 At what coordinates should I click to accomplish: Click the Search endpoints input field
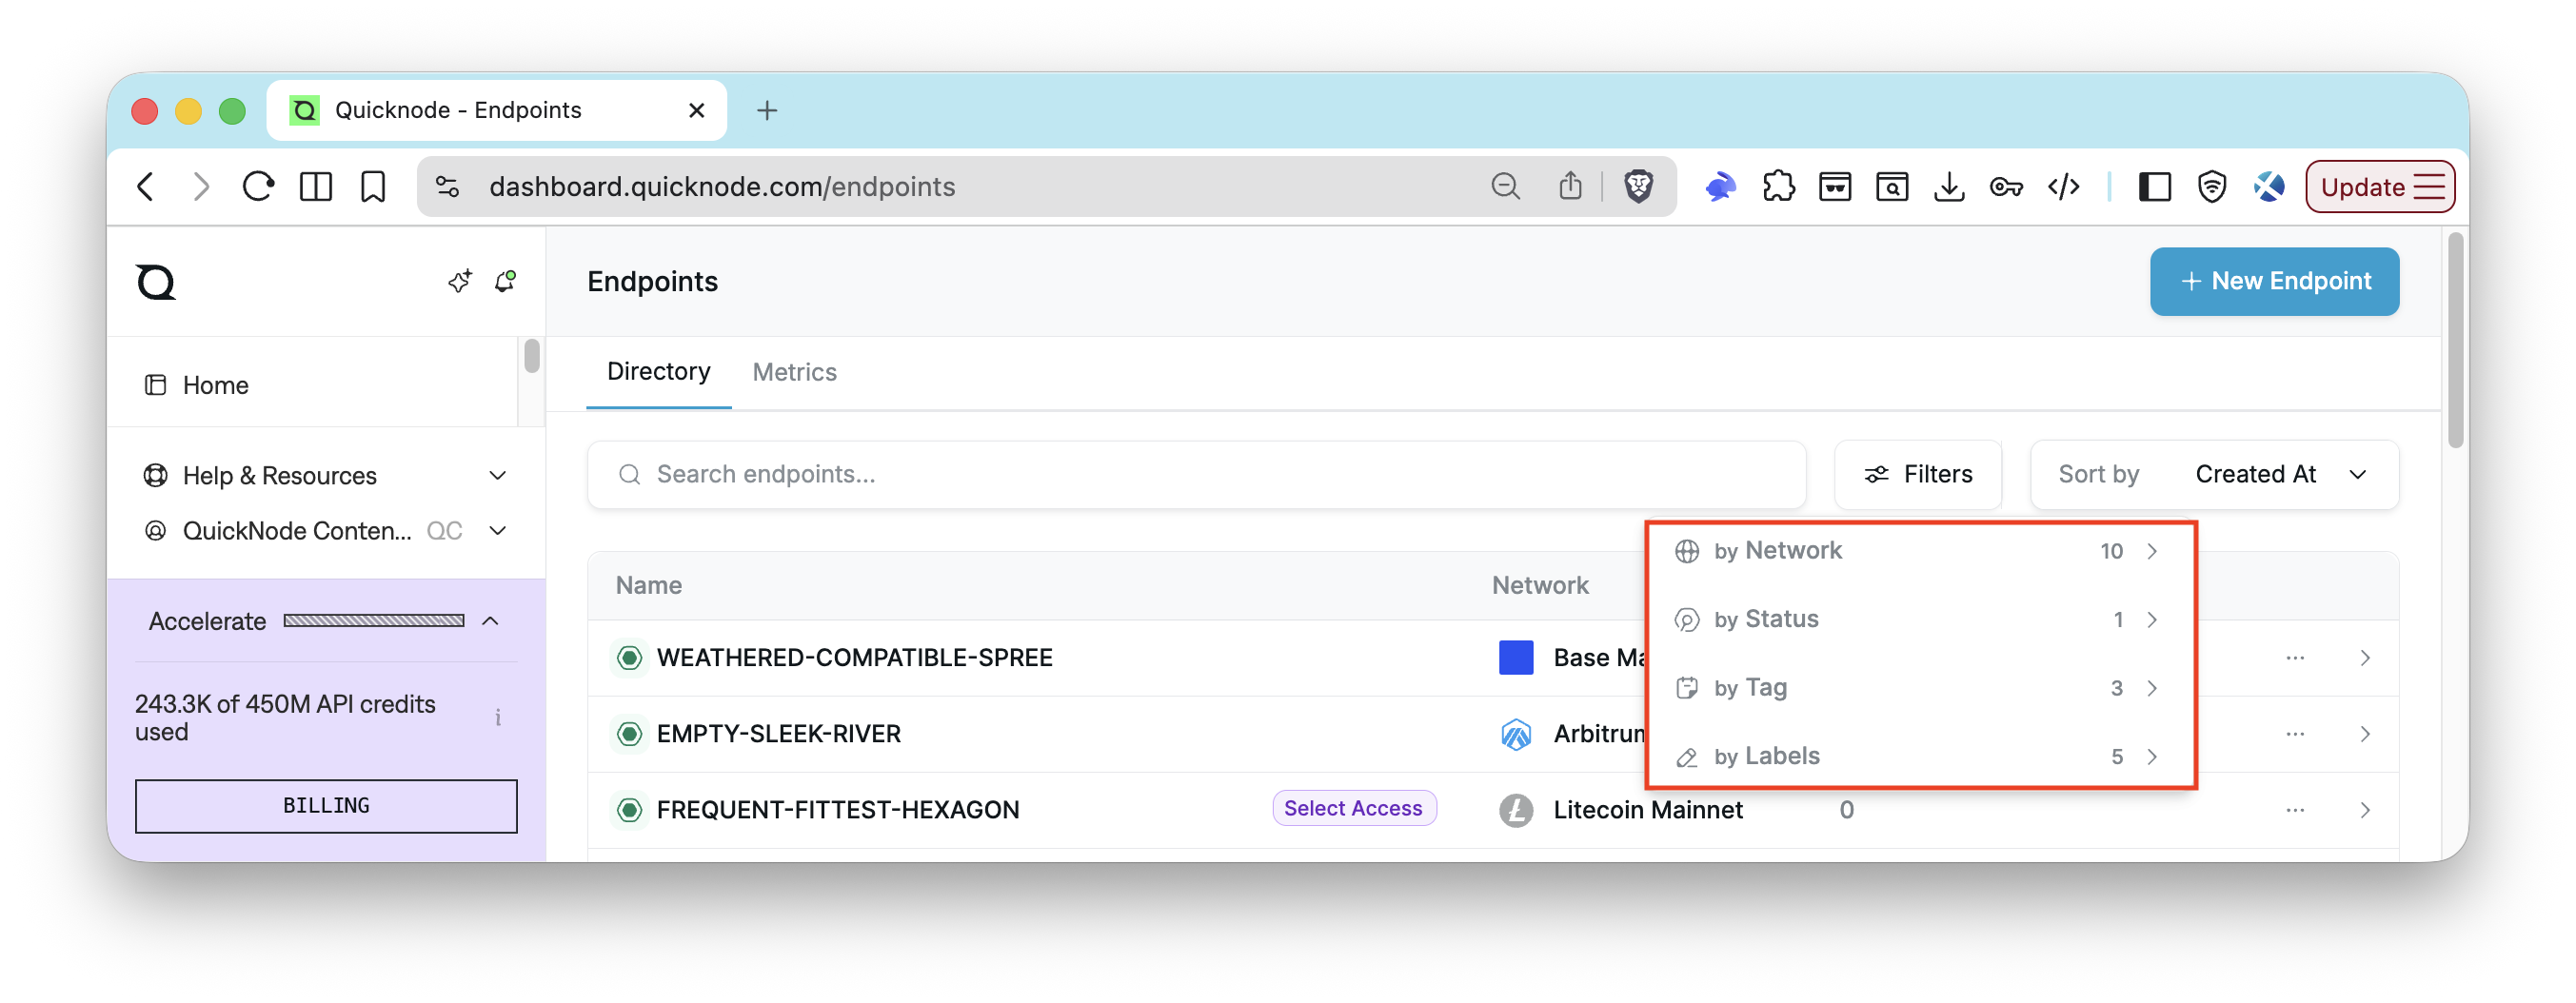tap(1196, 474)
